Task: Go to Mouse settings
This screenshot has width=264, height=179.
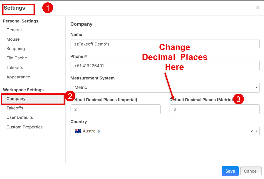Action: (x=13, y=39)
